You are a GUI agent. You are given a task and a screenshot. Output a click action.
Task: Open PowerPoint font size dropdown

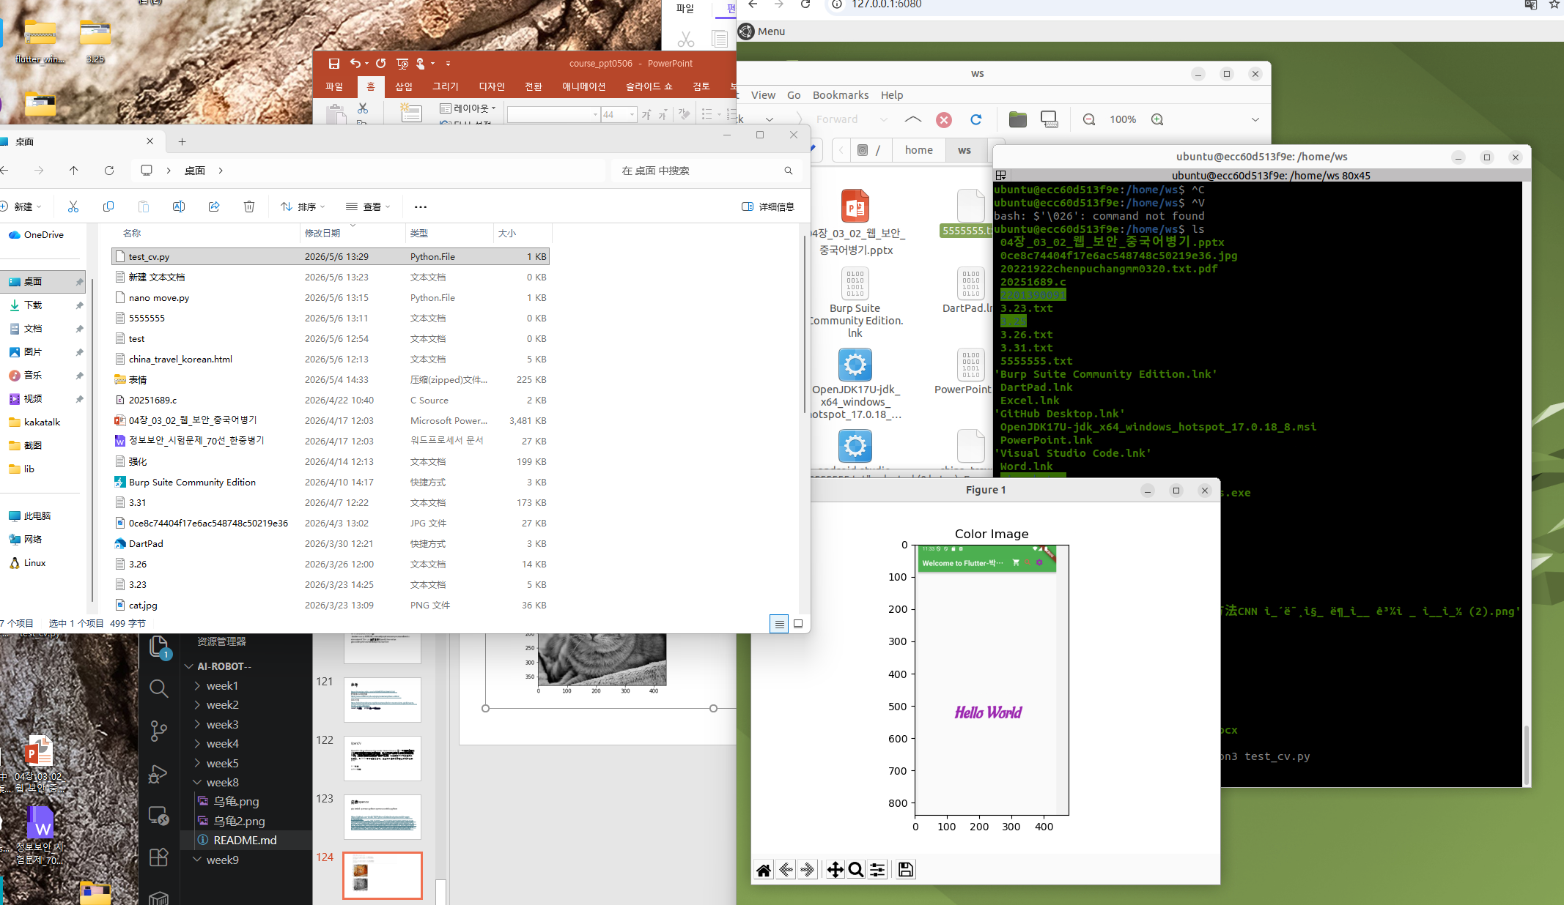coord(632,115)
